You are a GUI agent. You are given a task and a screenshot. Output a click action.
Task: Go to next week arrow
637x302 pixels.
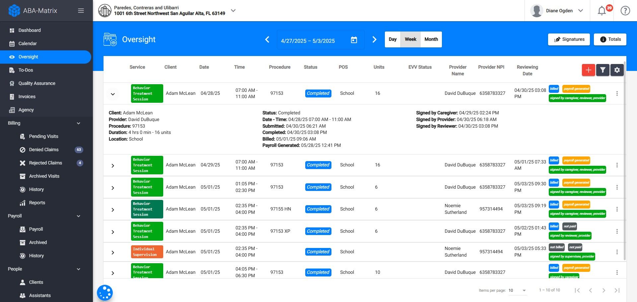374,39
